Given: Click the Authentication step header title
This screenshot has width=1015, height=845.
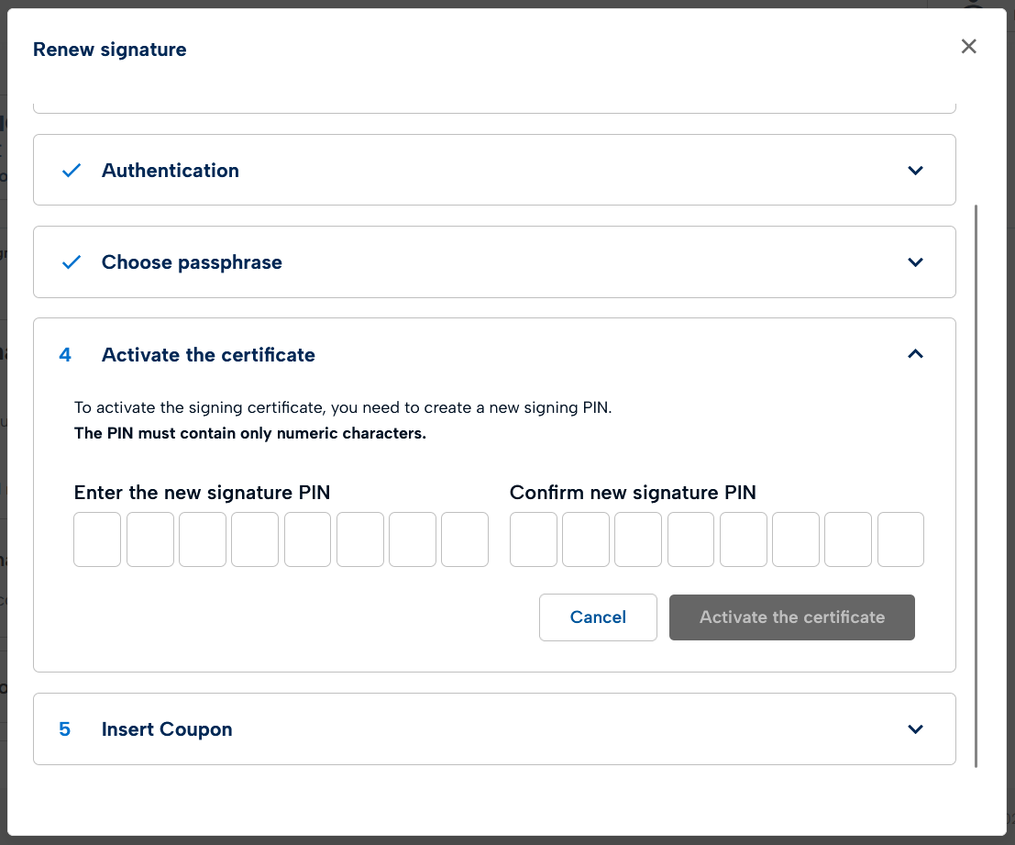Looking at the screenshot, I should 171,171.
